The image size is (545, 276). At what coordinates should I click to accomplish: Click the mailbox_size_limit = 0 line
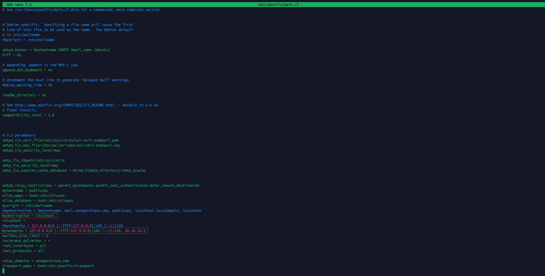[25, 236]
